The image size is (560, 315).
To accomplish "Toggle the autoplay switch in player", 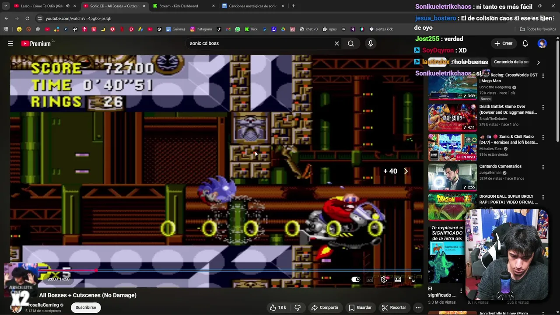I will [356, 280].
